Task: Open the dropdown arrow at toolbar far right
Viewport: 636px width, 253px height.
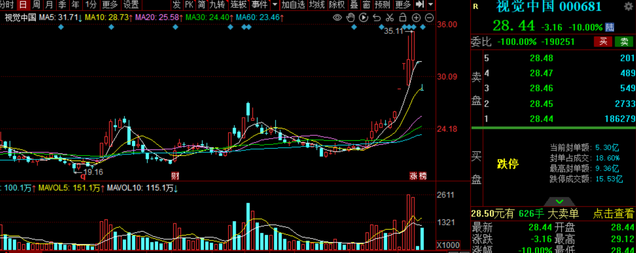Action: tap(431, 5)
